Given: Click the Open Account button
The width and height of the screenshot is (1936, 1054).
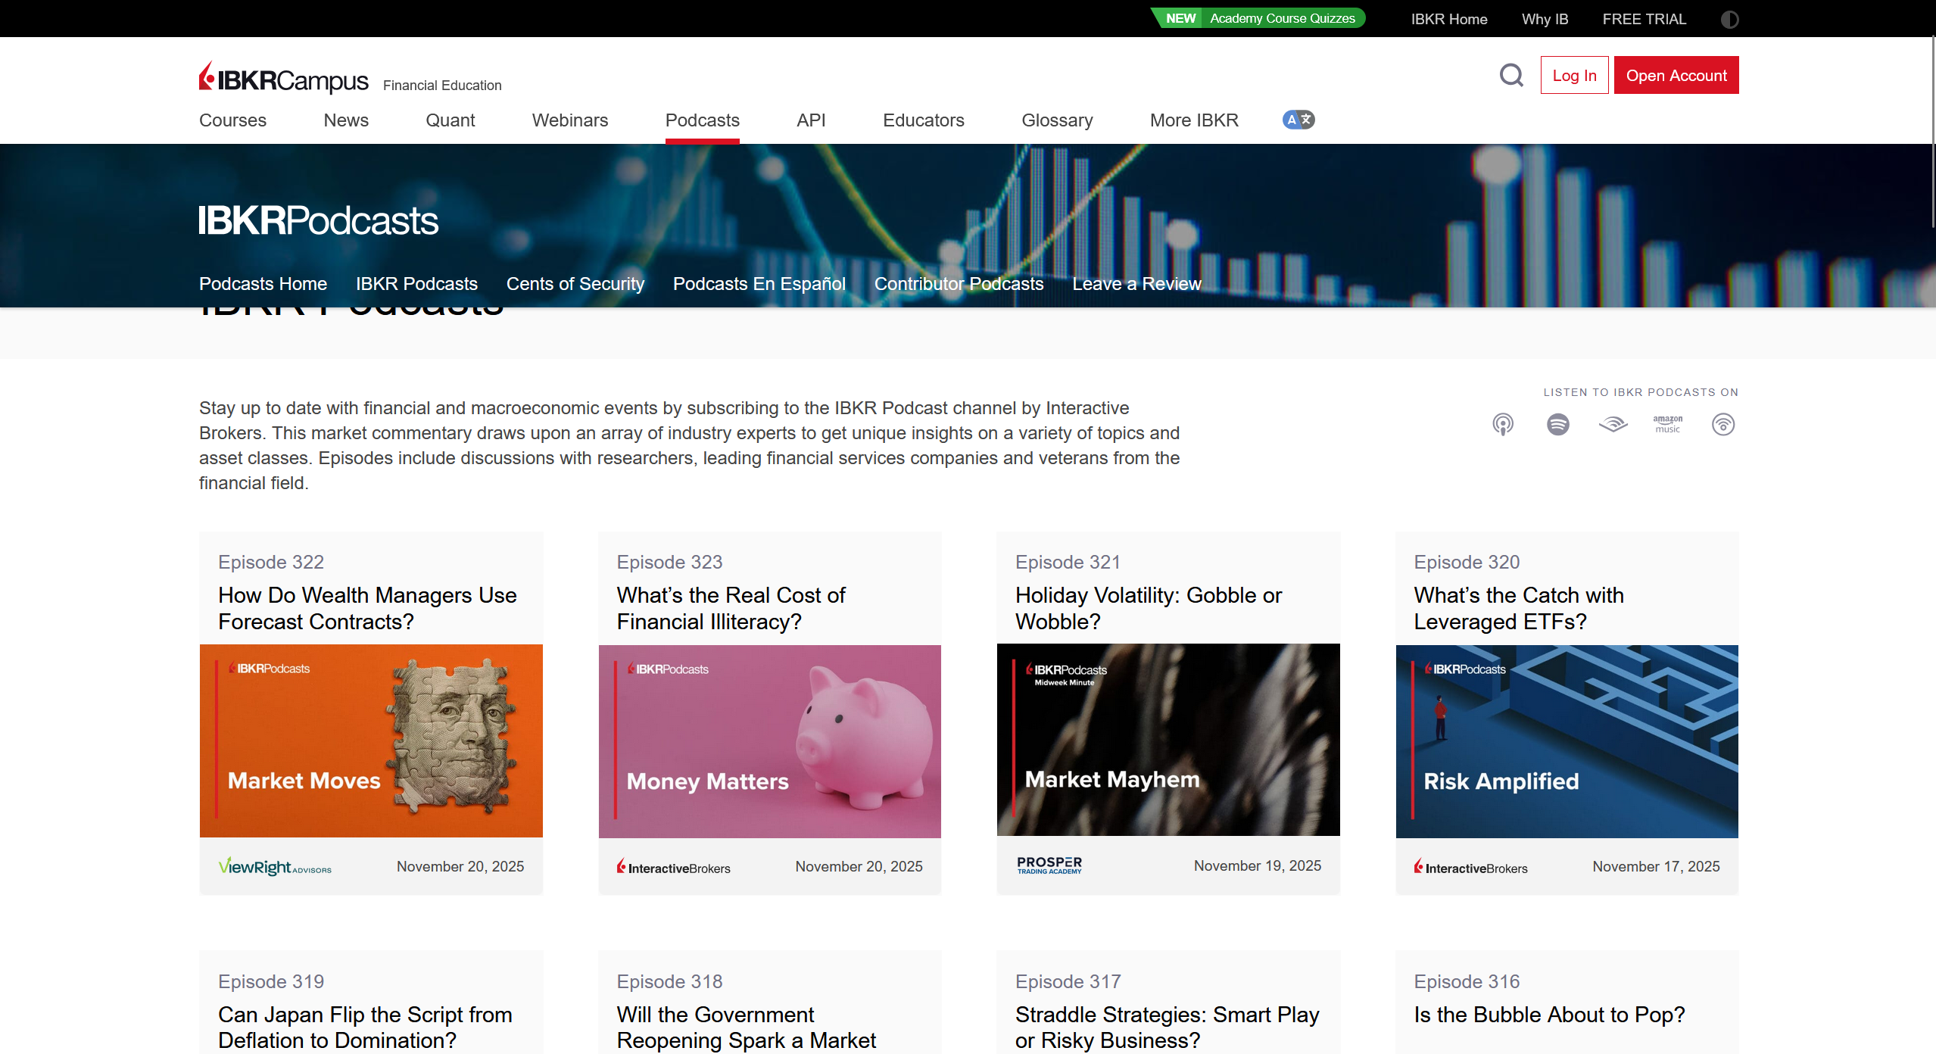Looking at the screenshot, I should click(1676, 75).
